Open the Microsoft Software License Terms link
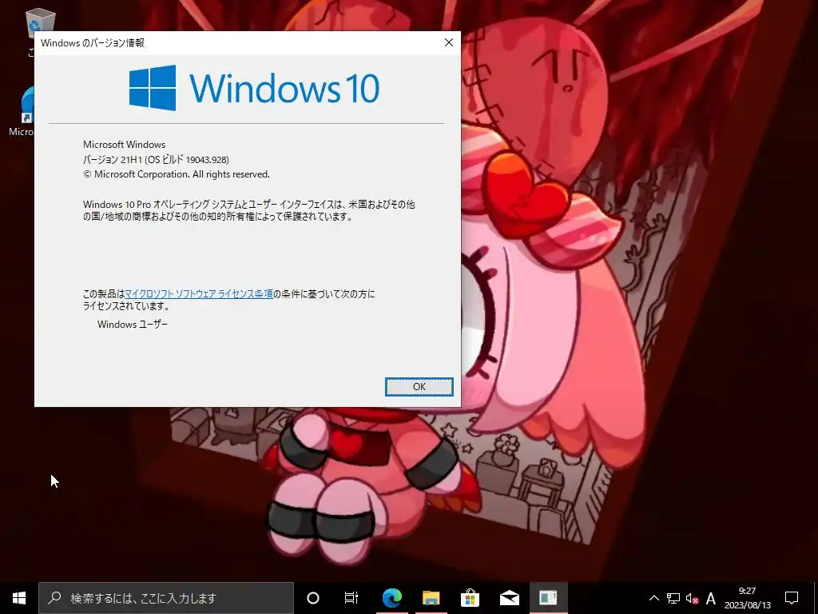Screen dimensions: 818x614 click(x=199, y=294)
